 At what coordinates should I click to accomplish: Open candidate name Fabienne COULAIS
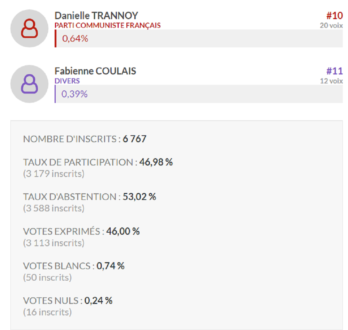click(x=95, y=71)
